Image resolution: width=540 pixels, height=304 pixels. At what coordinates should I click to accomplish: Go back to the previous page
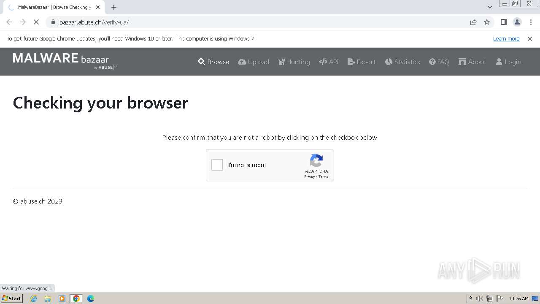click(9, 22)
